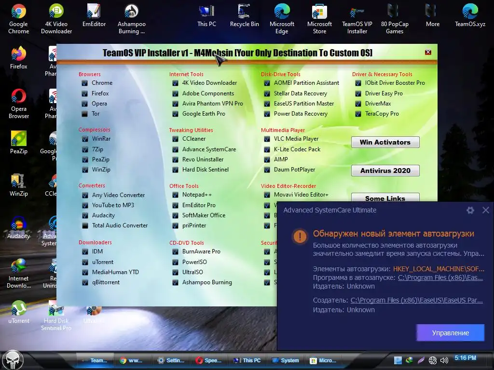
Task: Toggle BurnAware Pro checkbox
Action: click(x=175, y=251)
